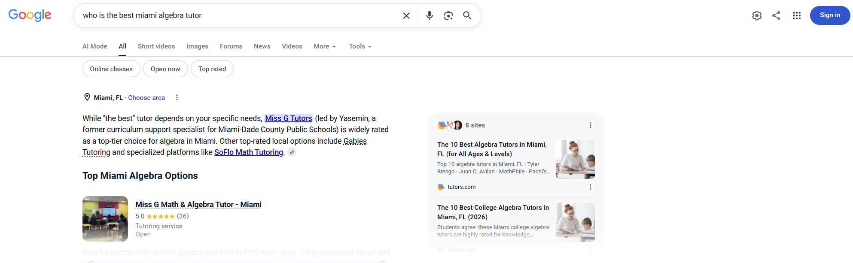Open 10 Best College Algebra Tutors article

[493, 212]
